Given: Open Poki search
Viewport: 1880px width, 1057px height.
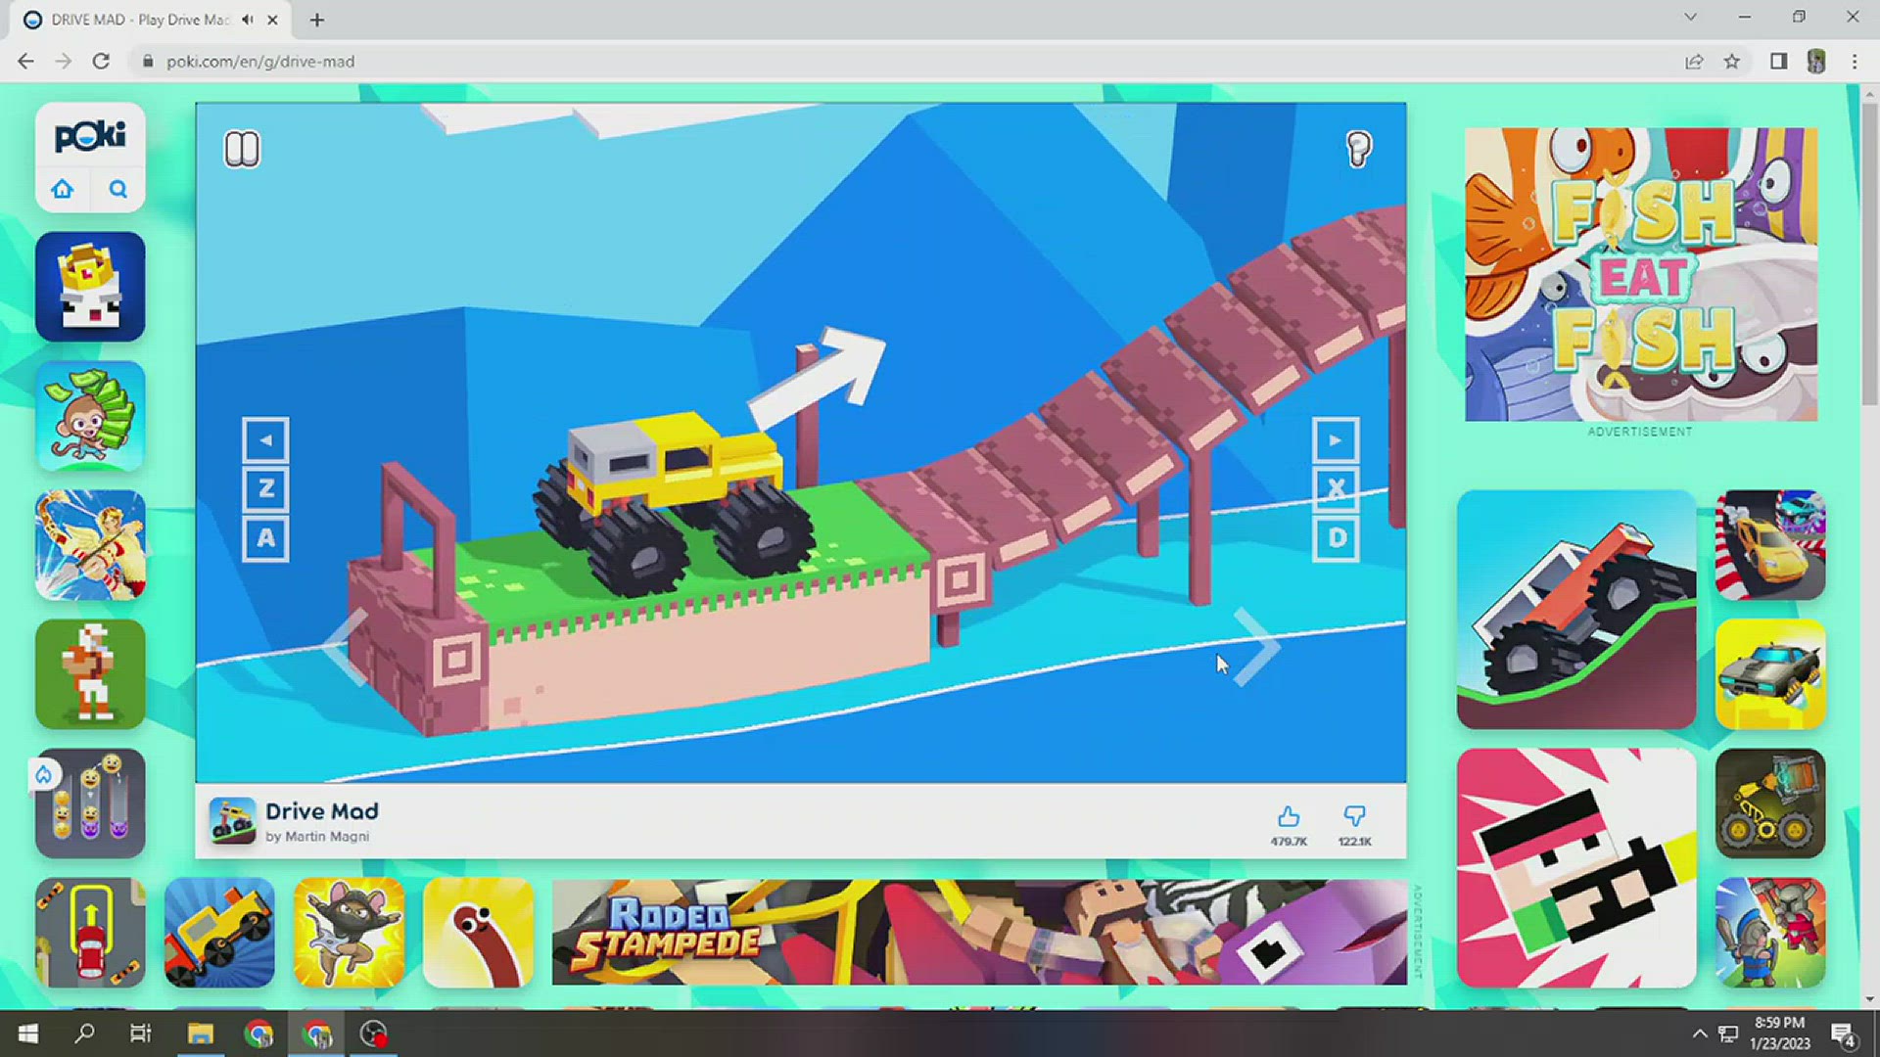Looking at the screenshot, I should point(117,189).
